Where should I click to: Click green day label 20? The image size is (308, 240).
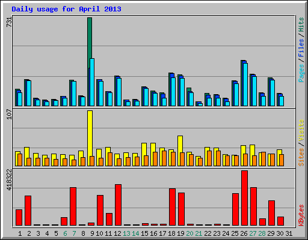189,233
